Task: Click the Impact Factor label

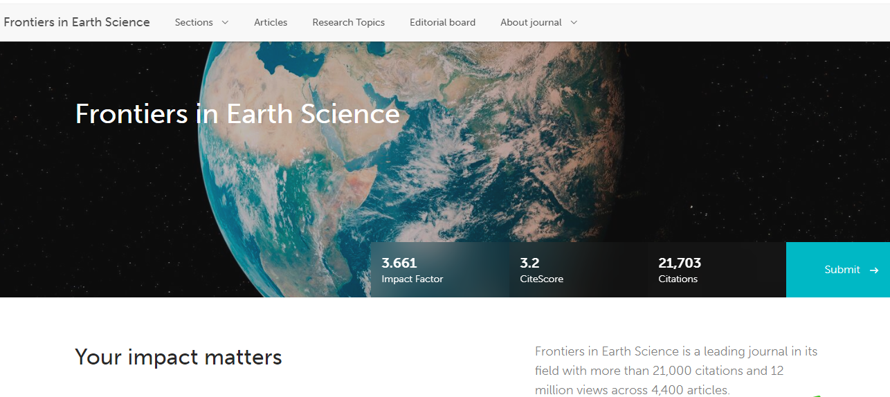Action: pos(412,279)
